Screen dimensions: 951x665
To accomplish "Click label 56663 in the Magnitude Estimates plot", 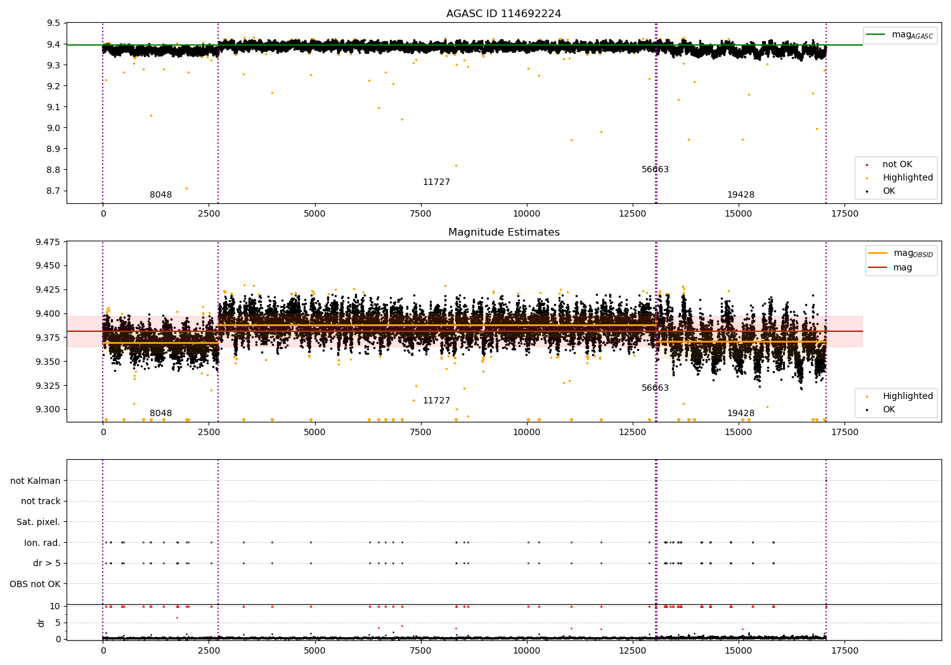I will point(655,388).
